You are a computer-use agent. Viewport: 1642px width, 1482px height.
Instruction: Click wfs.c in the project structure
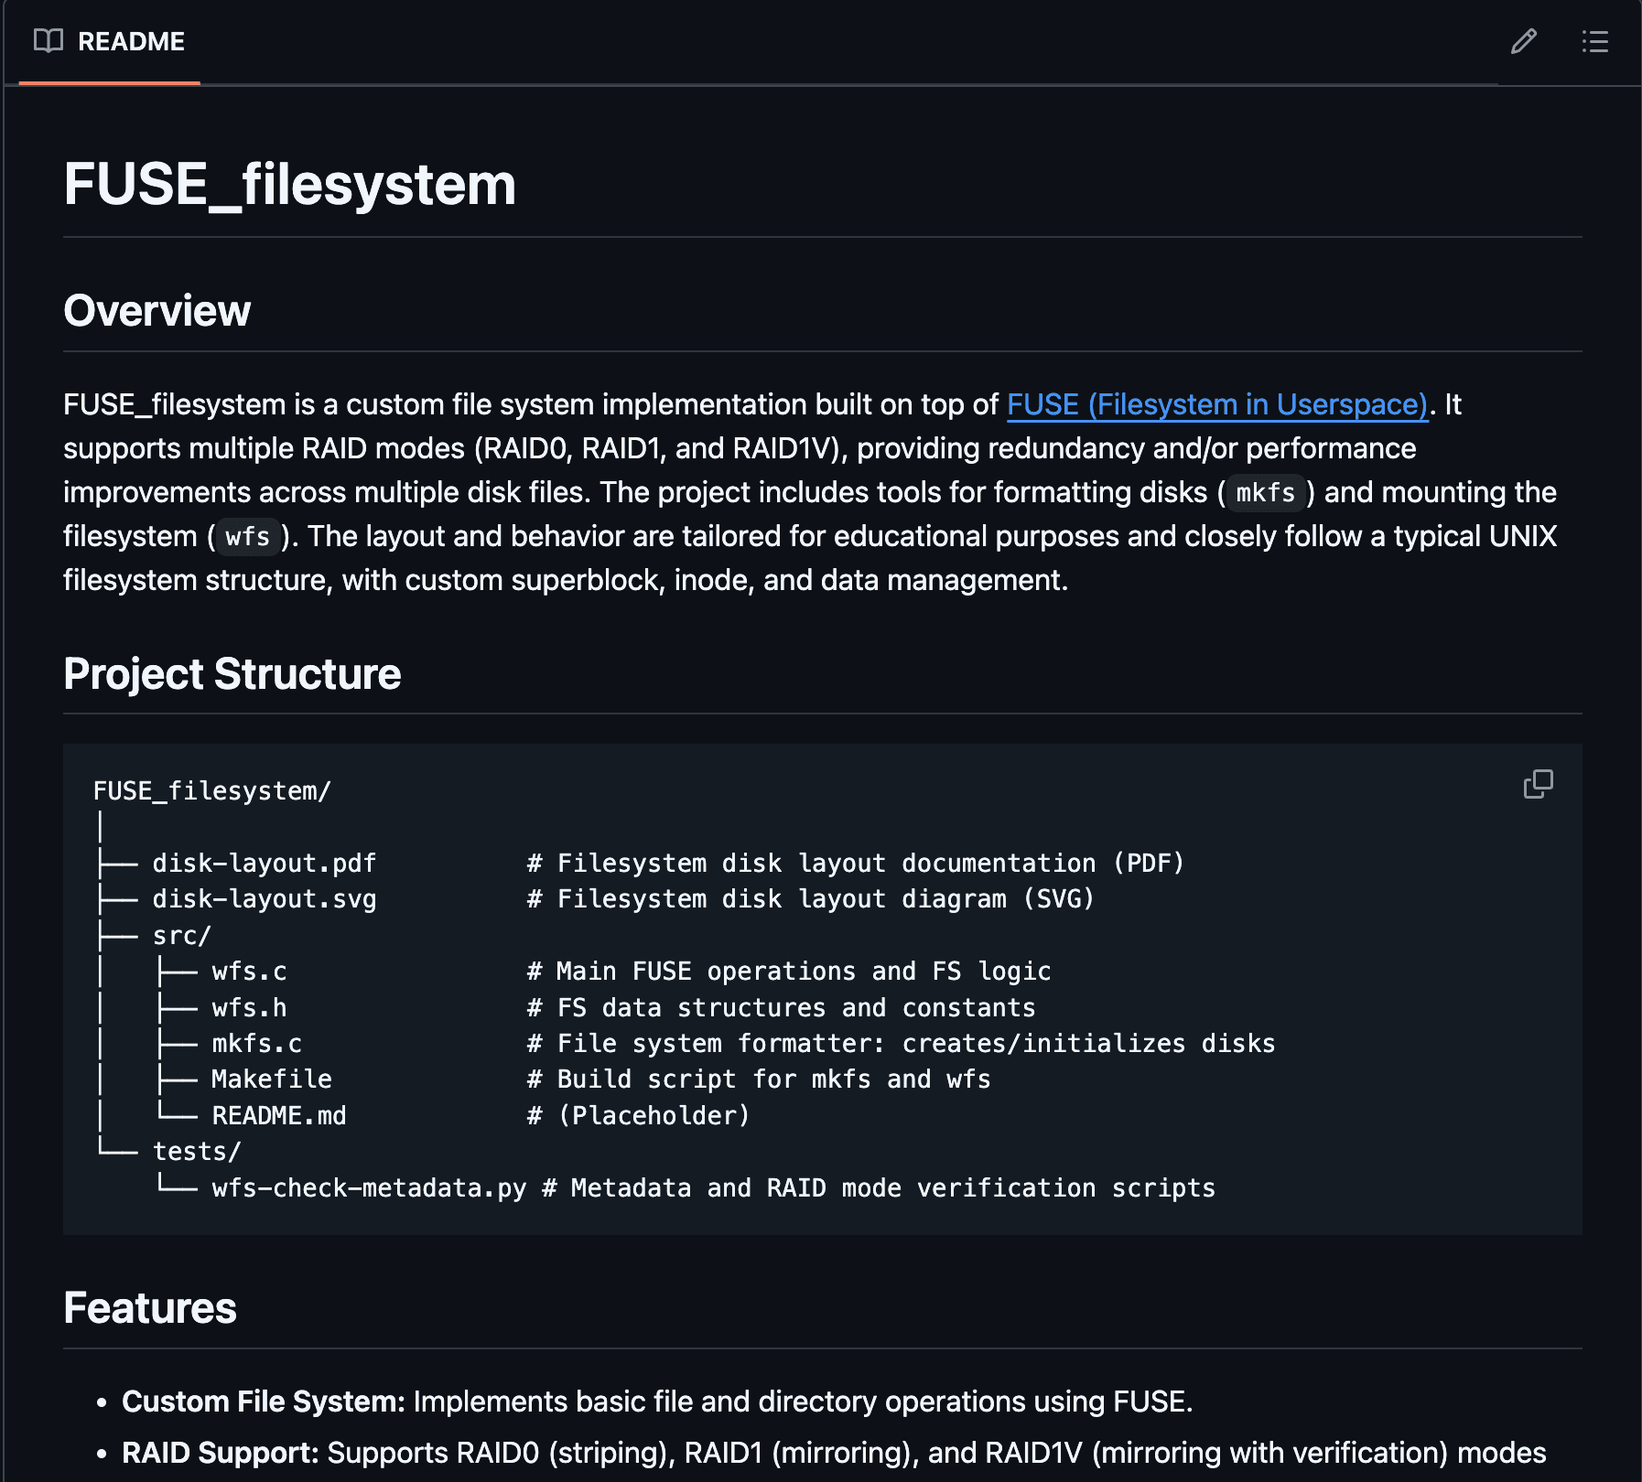click(249, 971)
